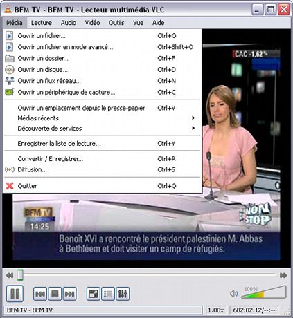Choose Ouvrir un flux réseau... entry

[x=102, y=81]
